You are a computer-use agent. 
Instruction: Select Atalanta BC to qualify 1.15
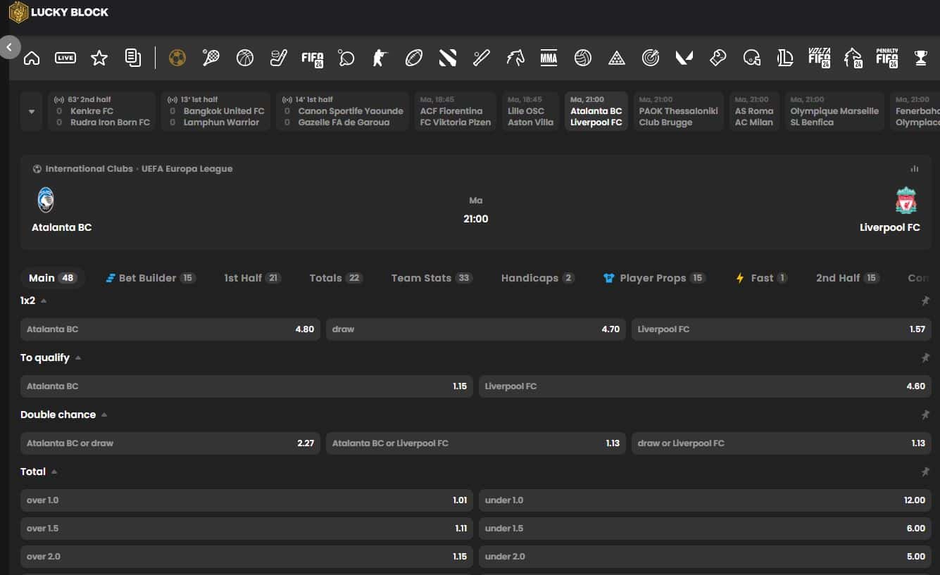pyautogui.click(x=246, y=386)
